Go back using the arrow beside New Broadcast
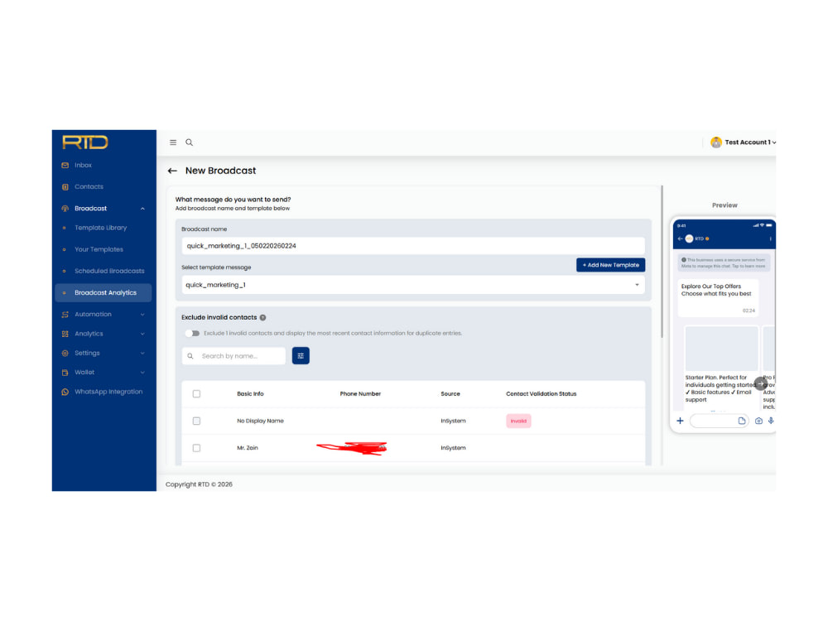The height and width of the screenshot is (621, 828). click(172, 171)
